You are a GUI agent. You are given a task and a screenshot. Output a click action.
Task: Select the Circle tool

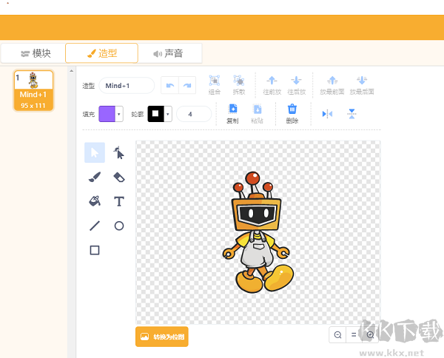(119, 226)
